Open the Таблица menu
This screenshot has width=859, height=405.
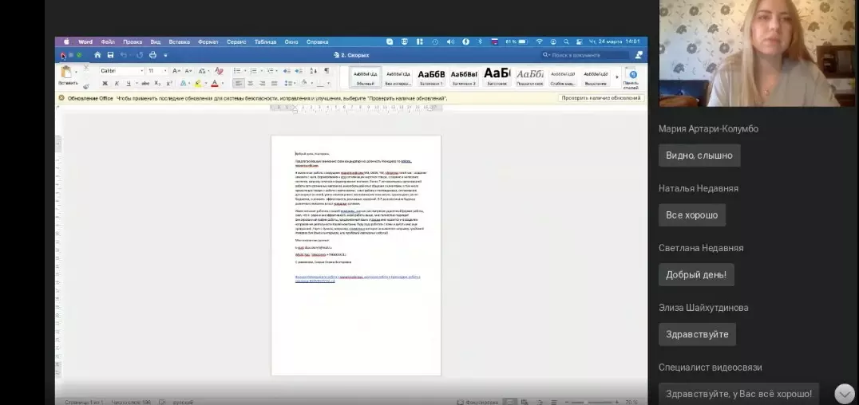(265, 41)
